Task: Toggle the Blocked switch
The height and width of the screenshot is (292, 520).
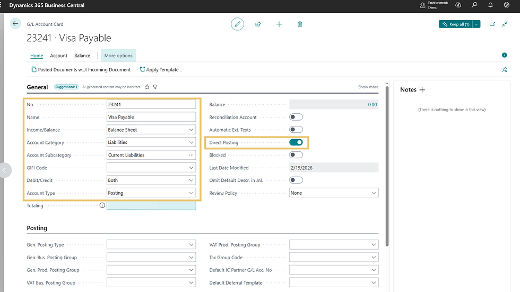Action: pos(296,155)
